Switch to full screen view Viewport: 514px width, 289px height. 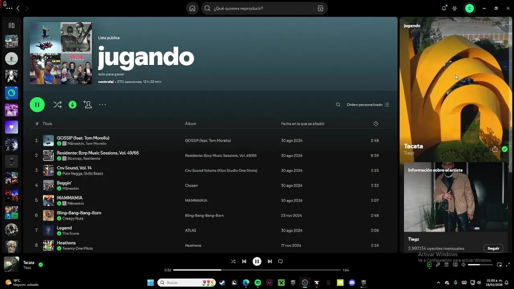click(508, 265)
